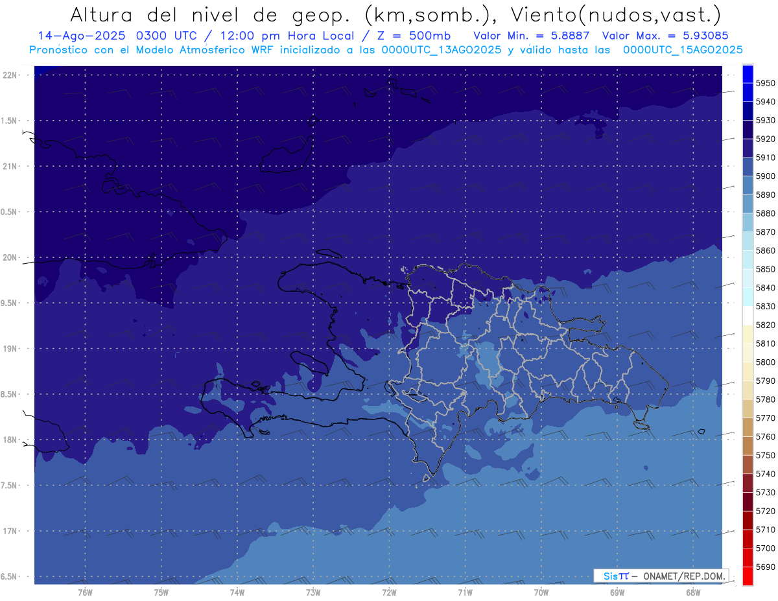Click the '5720' colorbar value
778x601 pixels.
(x=766, y=511)
